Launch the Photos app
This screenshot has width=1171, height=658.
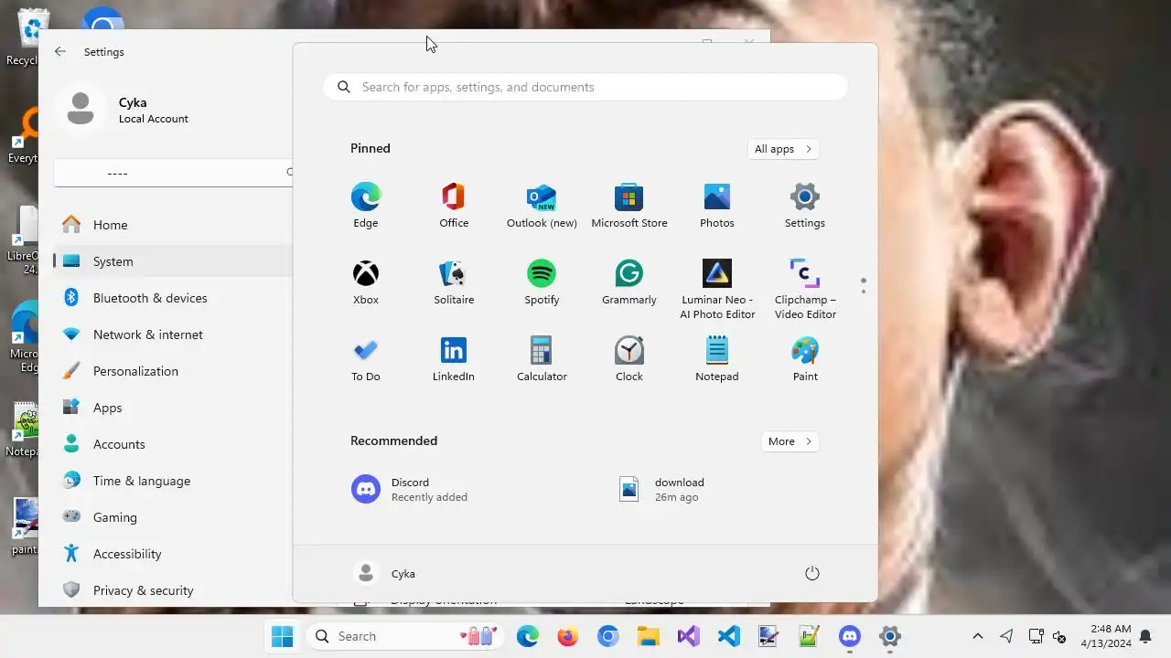click(717, 206)
